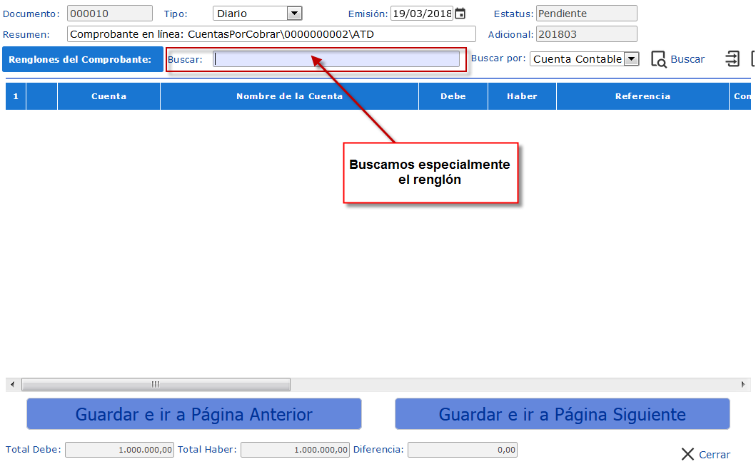Open the Tipo dropdown showing Diario
This screenshot has height=474, width=756.
click(x=257, y=12)
